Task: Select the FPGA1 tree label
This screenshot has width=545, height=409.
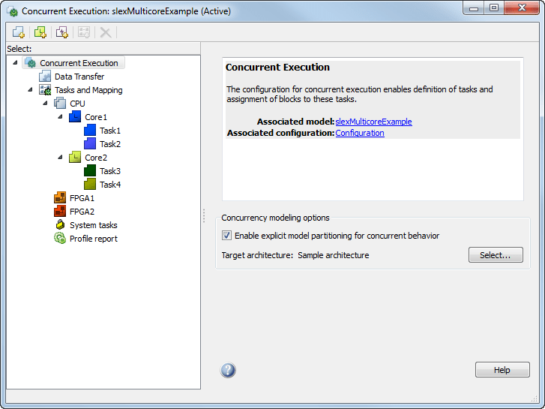Action: (82, 198)
